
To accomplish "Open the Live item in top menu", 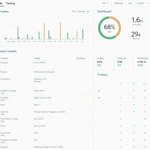I will pos(130,3).
